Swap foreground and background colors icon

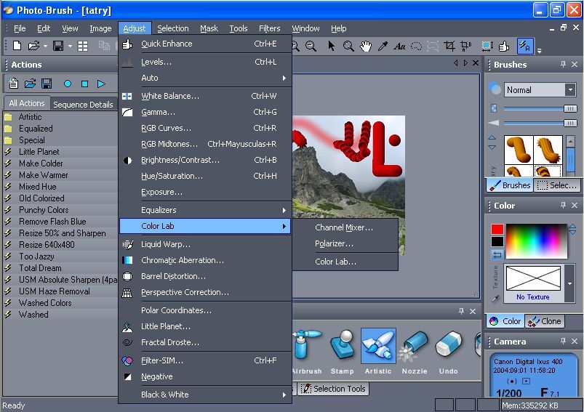[497, 255]
